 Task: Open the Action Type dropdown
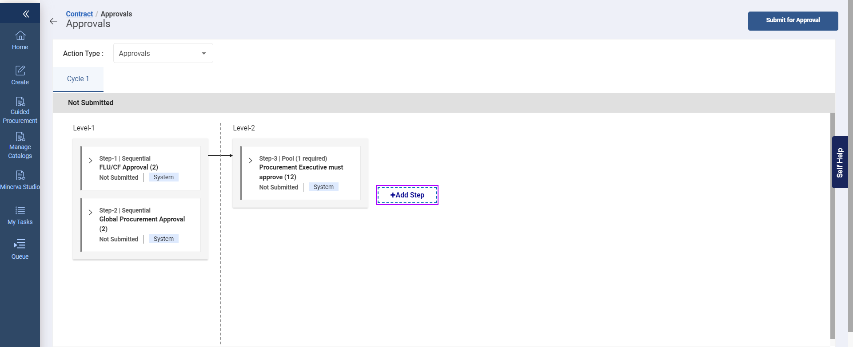[163, 53]
